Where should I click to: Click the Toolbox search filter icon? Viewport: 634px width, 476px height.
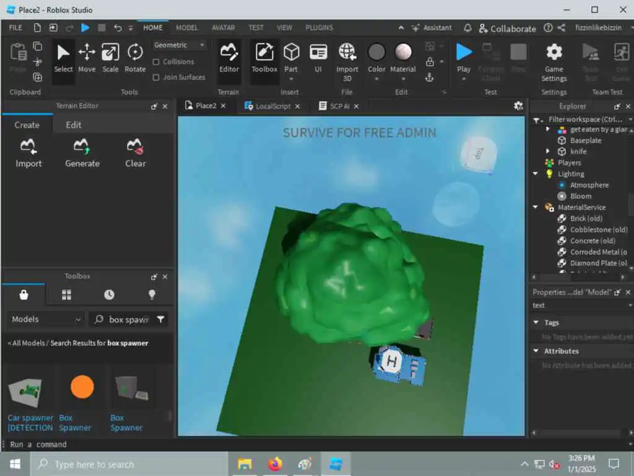pyautogui.click(x=160, y=320)
